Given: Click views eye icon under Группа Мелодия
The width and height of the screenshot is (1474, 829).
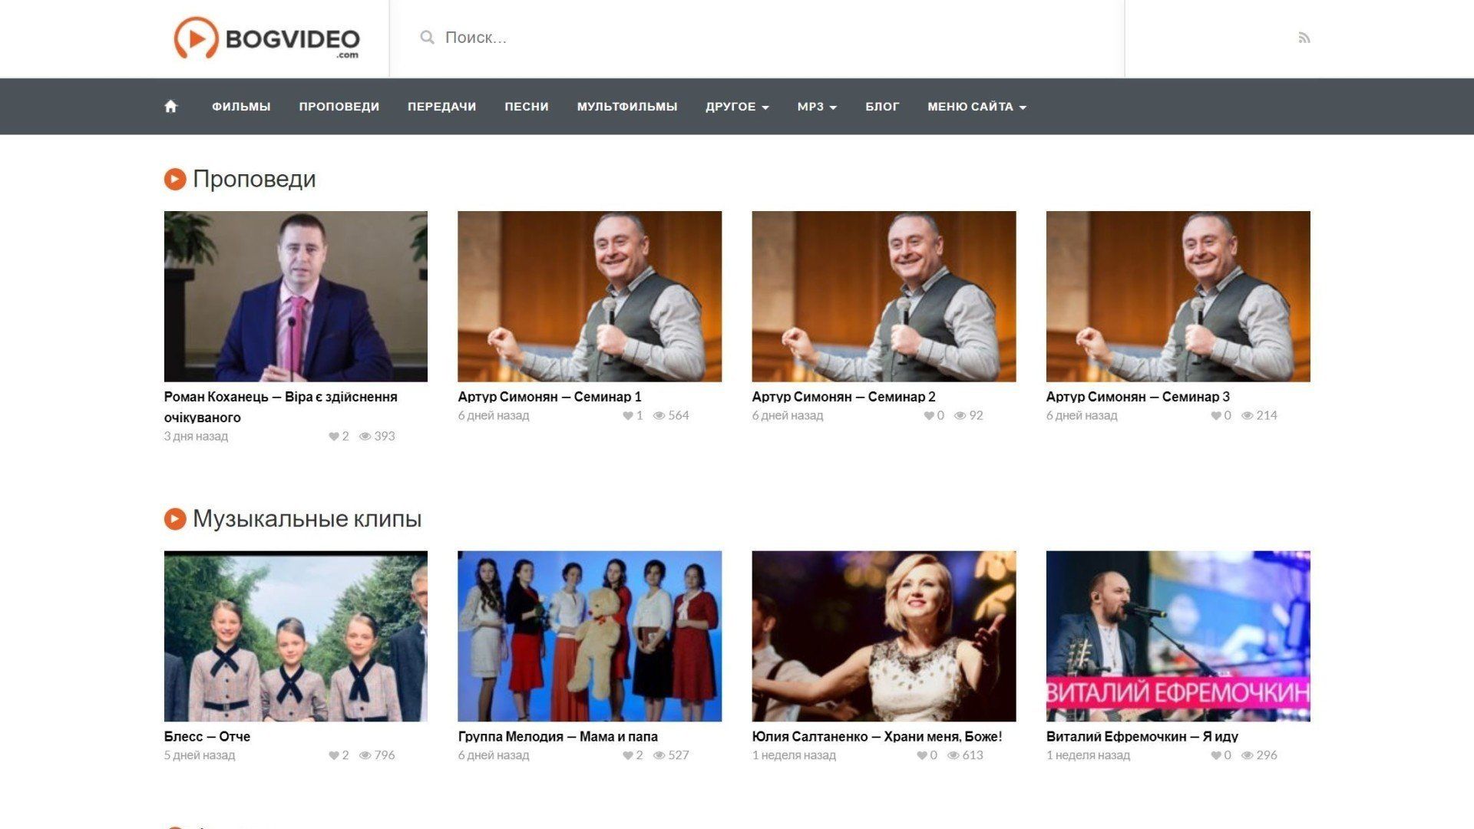Looking at the screenshot, I should coord(659,755).
